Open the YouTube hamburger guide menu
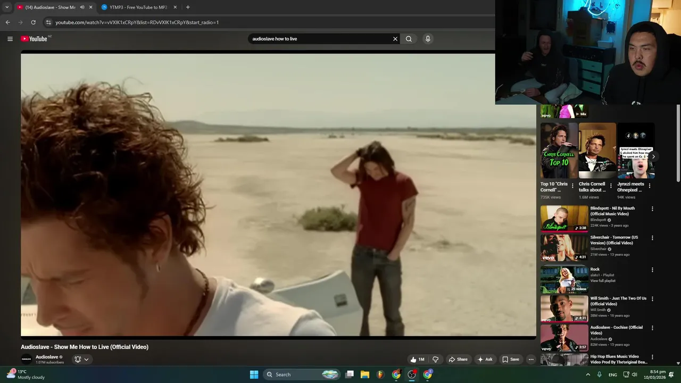 (10, 39)
